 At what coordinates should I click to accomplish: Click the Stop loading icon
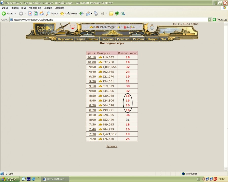(30, 13)
